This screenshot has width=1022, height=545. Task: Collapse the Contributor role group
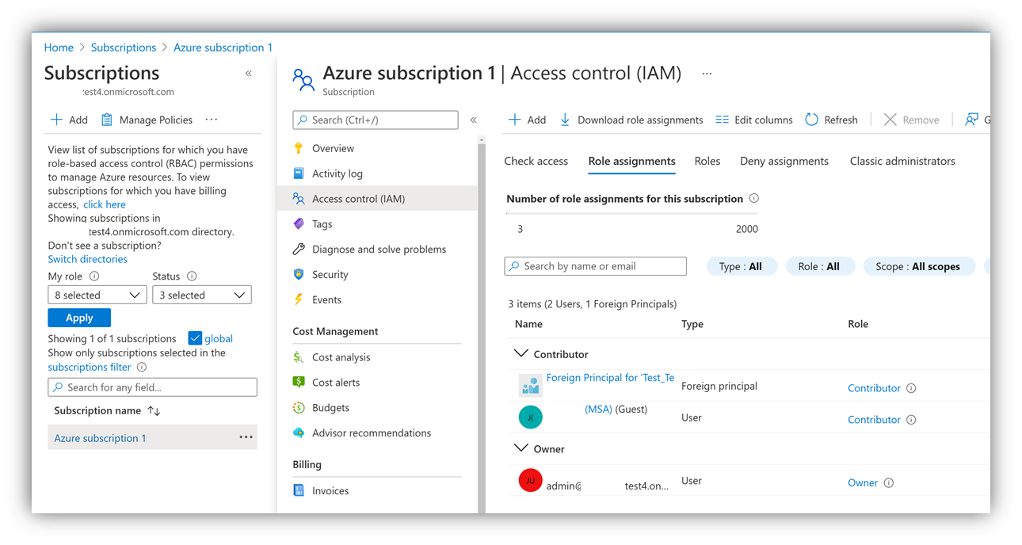click(522, 353)
